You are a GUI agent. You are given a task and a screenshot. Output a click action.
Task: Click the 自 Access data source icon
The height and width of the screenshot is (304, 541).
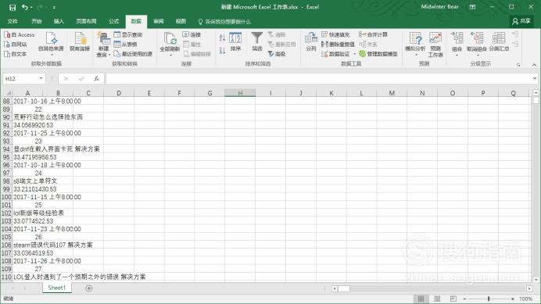coord(19,35)
